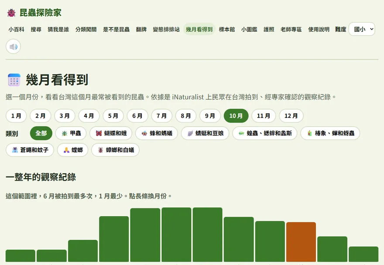Open the 標本館 page

point(227,29)
